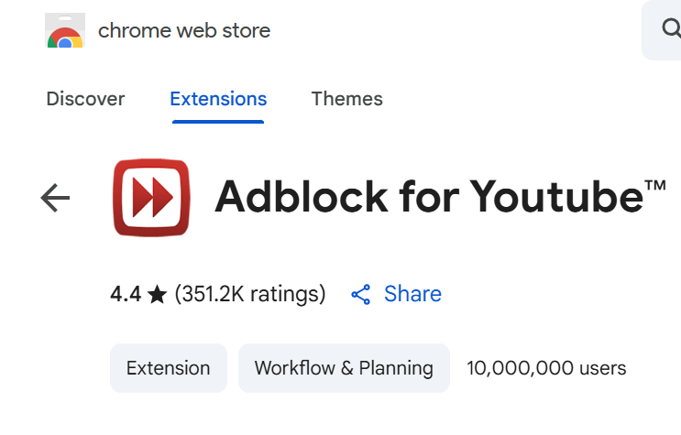The width and height of the screenshot is (681, 435).
Task: Click the blue underline beneath Extensions
Action: [x=218, y=121]
